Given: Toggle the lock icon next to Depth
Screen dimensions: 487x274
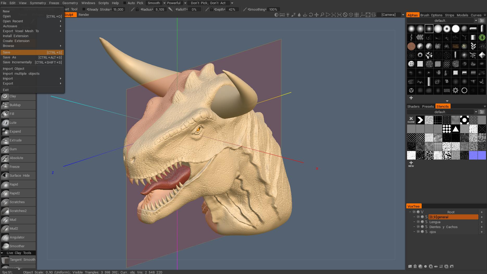Looking at the screenshot, I should [x=212, y=9].
